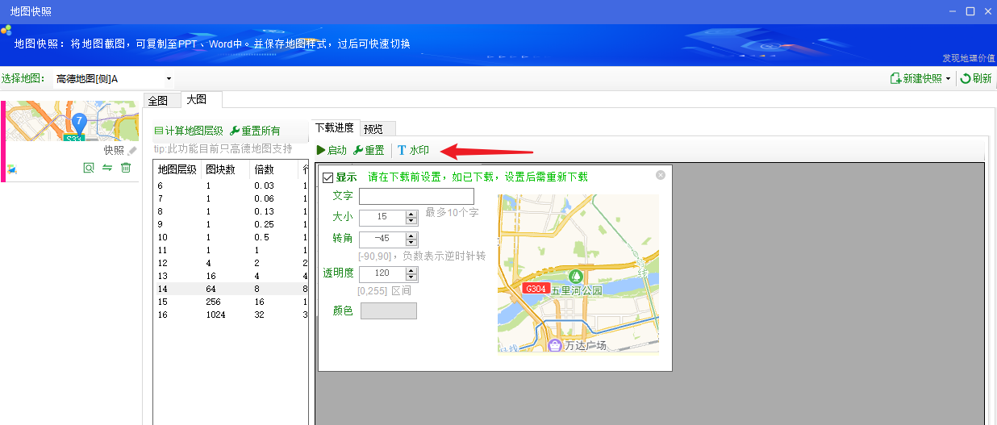Click the 透明度 value field showing 120

pos(382,273)
